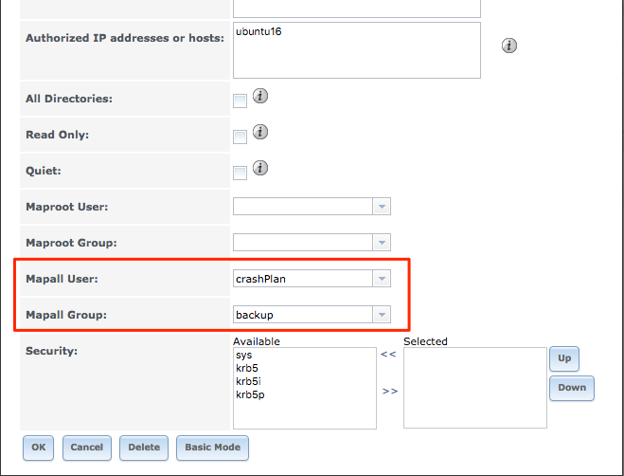Click the Up button for Security
The width and height of the screenshot is (624, 476).
(x=564, y=358)
